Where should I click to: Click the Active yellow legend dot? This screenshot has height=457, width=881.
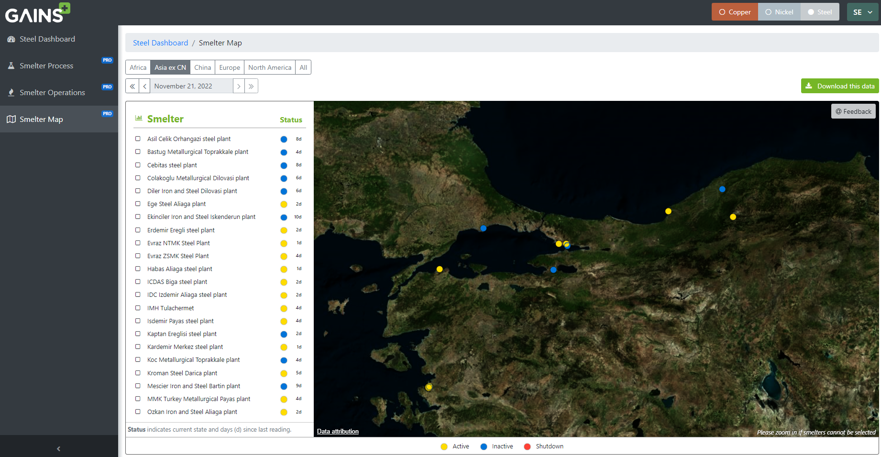[444, 446]
